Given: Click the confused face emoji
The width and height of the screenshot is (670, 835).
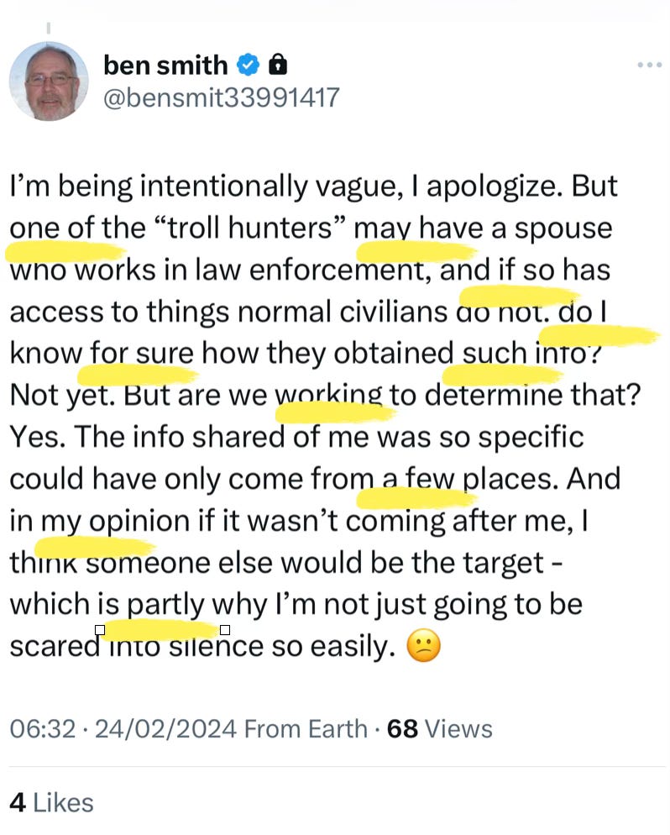Looking at the screenshot, I should (424, 645).
